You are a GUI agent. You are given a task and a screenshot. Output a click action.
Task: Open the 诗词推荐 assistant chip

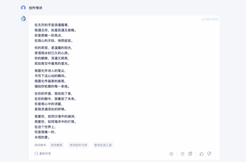tap(57, 145)
